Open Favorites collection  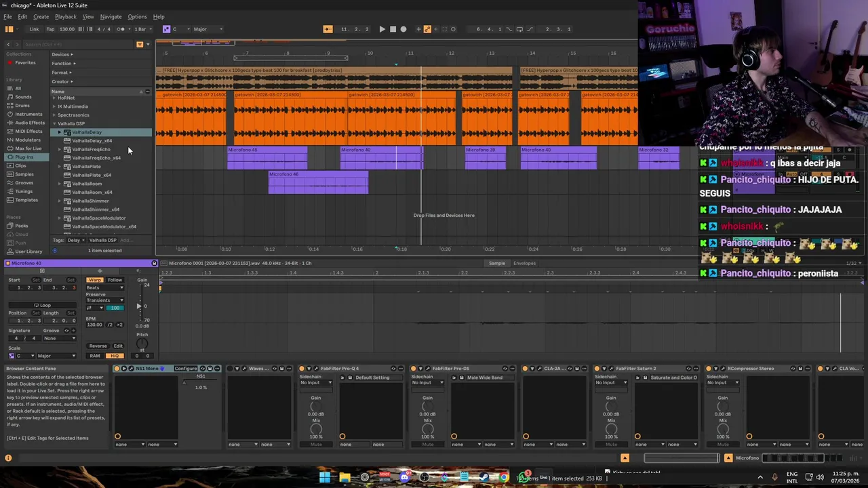click(x=25, y=62)
